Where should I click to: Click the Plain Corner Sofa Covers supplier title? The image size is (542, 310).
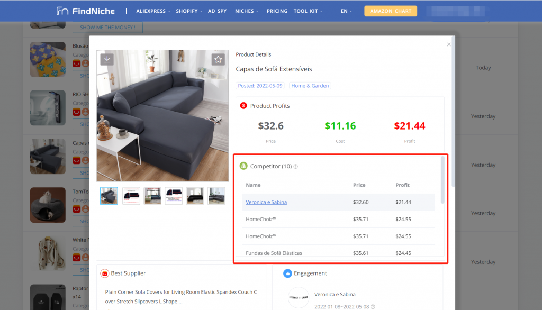[x=181, y=297]
